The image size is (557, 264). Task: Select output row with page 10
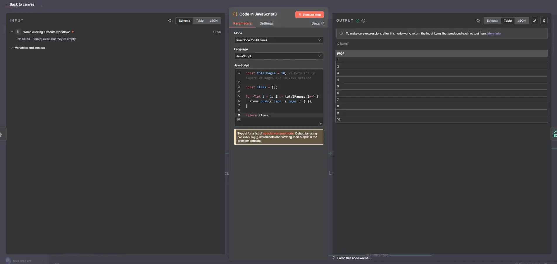pyautogui.click(x=442, y=119)
